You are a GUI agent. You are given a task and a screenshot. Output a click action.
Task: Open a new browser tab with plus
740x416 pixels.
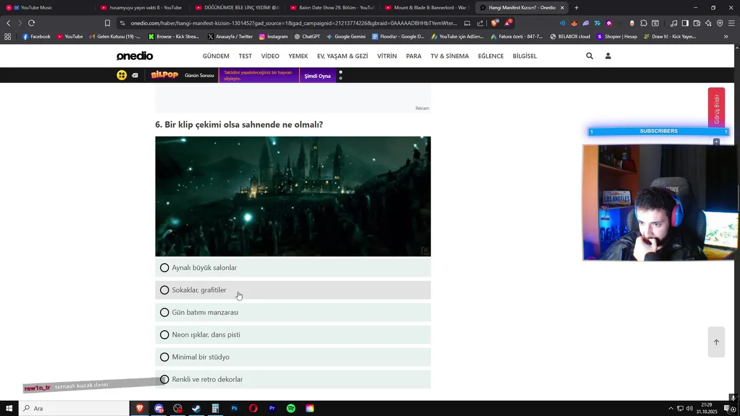pos(576,8)
